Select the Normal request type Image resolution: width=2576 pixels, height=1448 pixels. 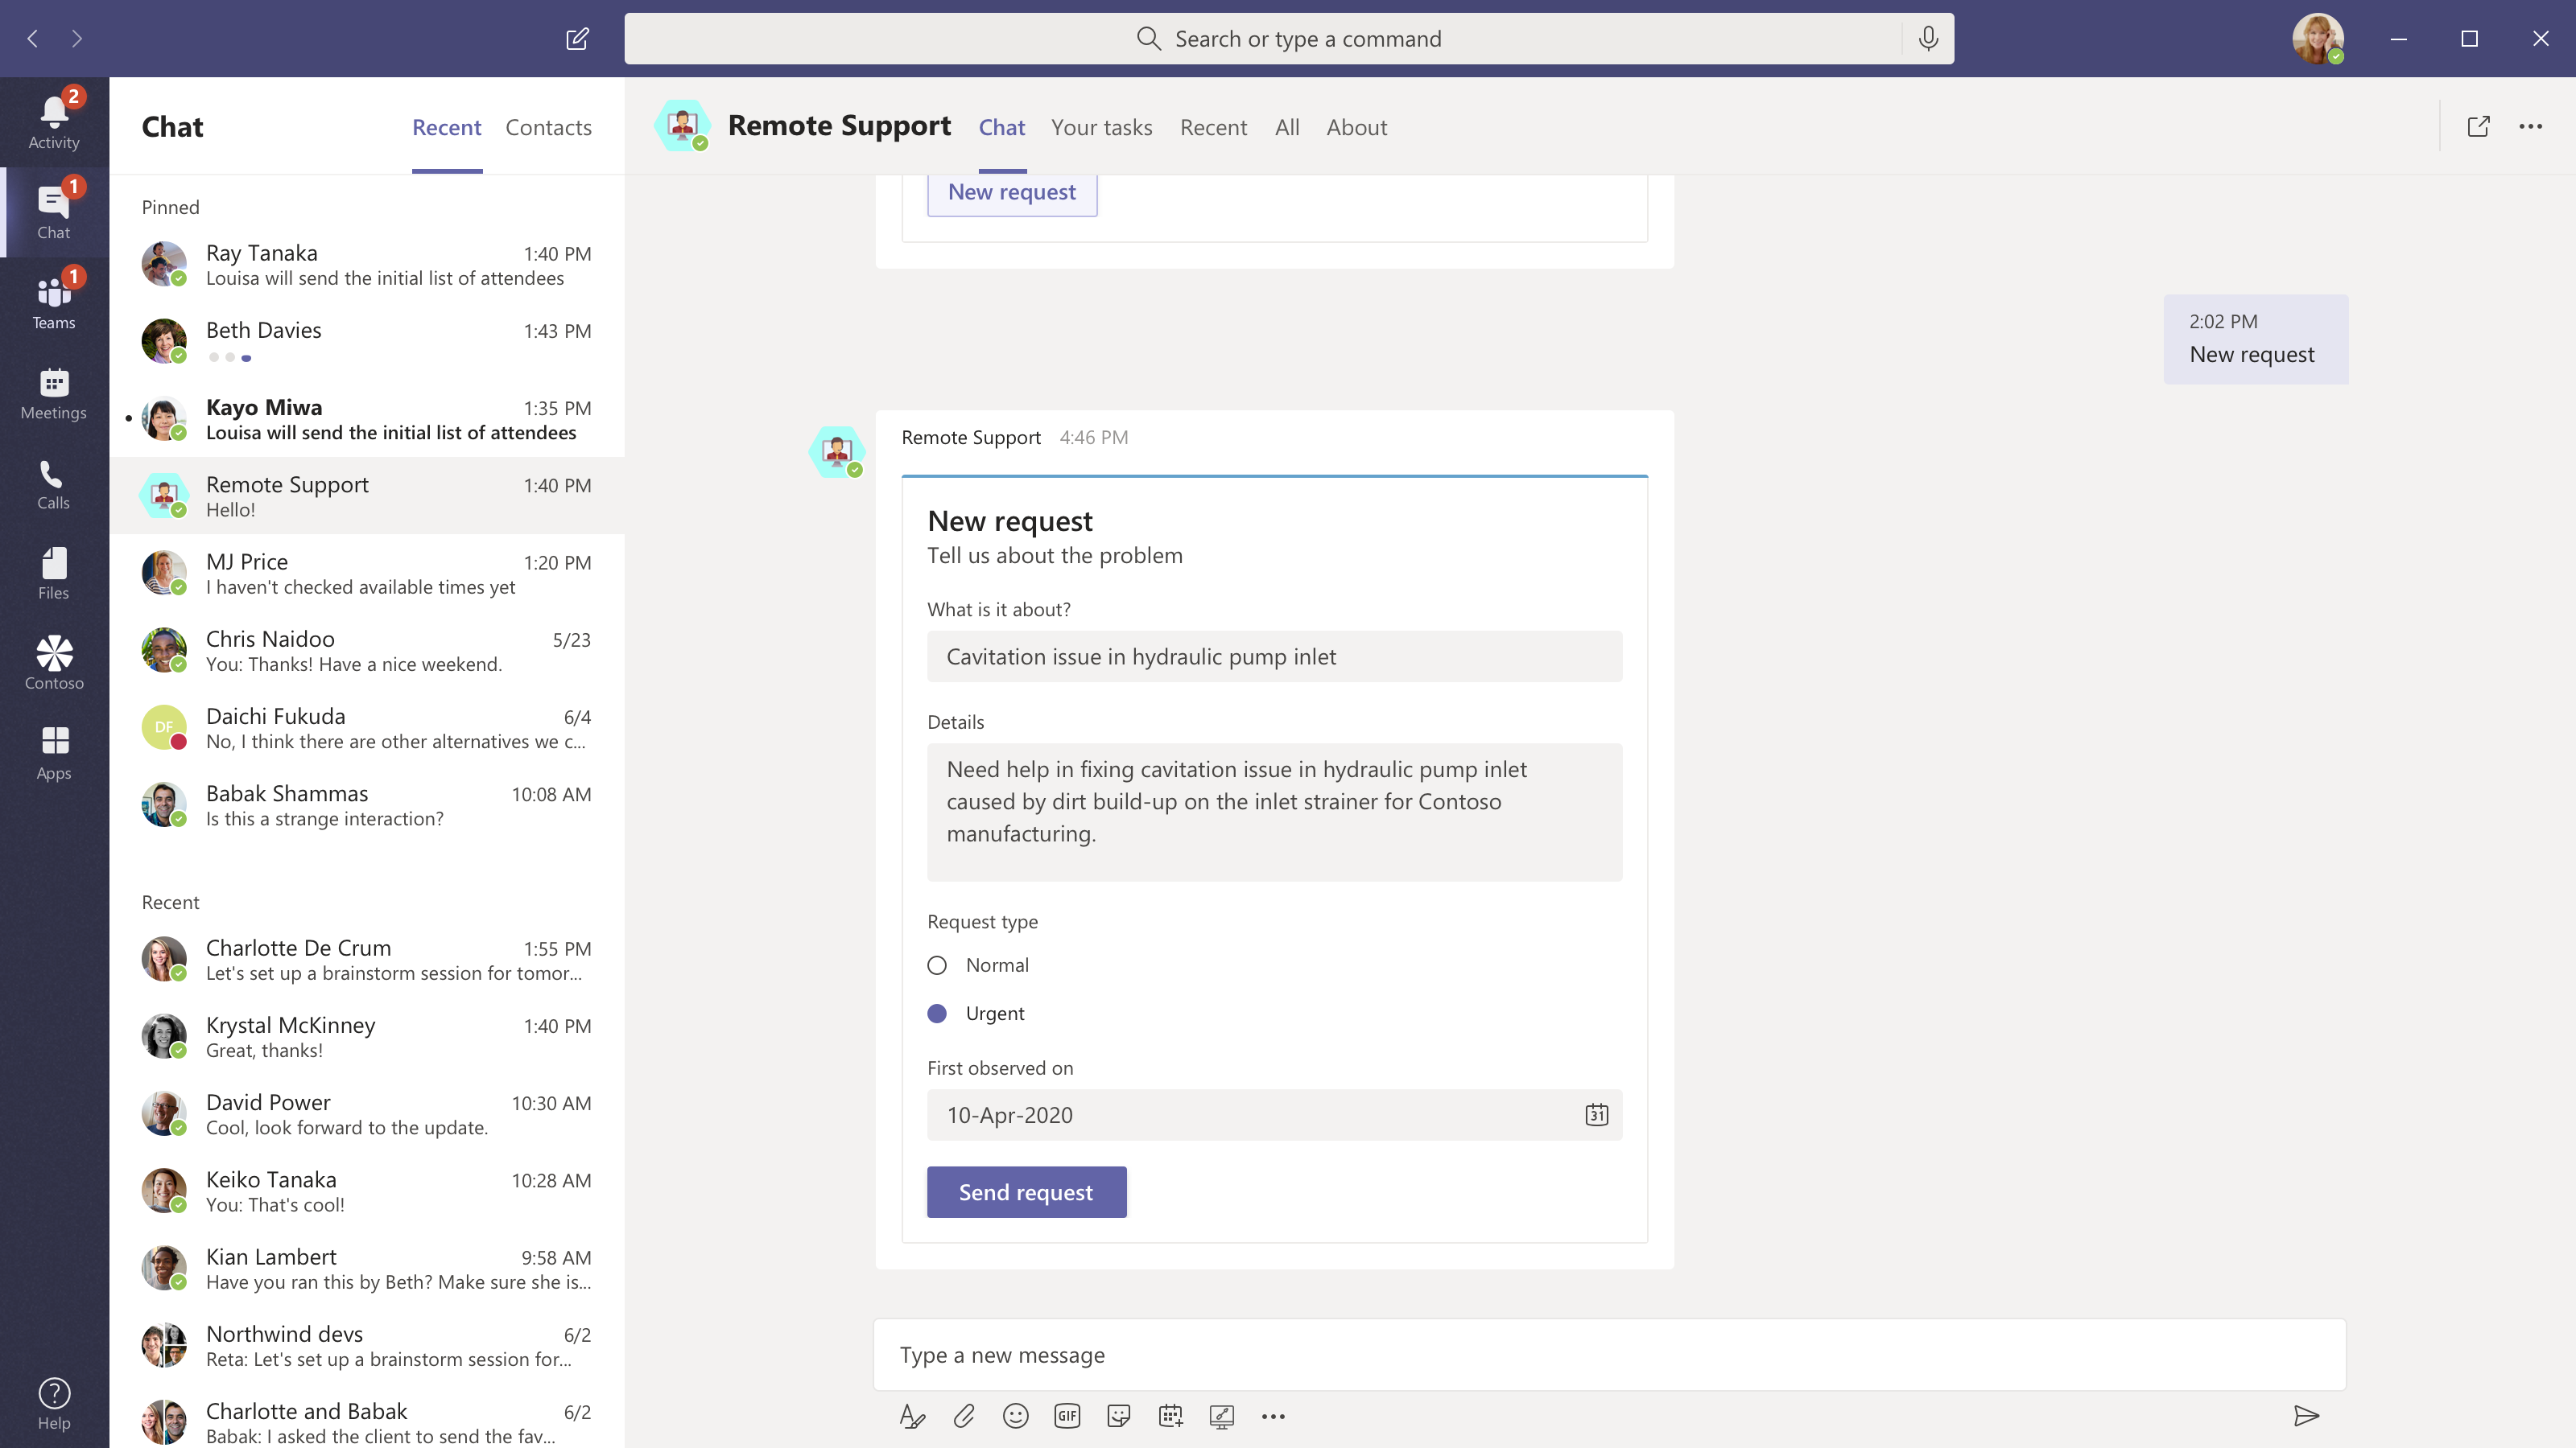click(937, 965)
